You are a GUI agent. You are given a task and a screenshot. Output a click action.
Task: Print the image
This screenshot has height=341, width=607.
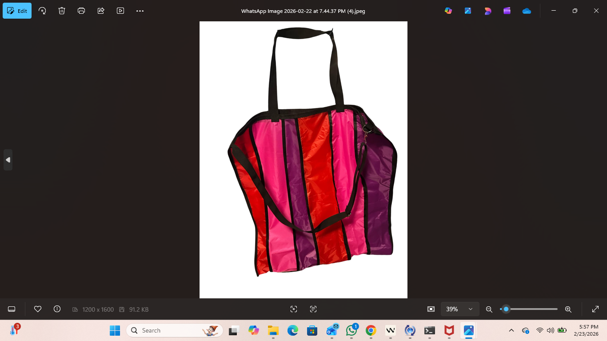pos(81,11)
